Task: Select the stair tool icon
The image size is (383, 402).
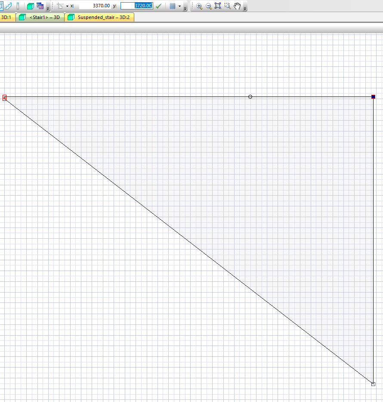Action: coord(8,6)
